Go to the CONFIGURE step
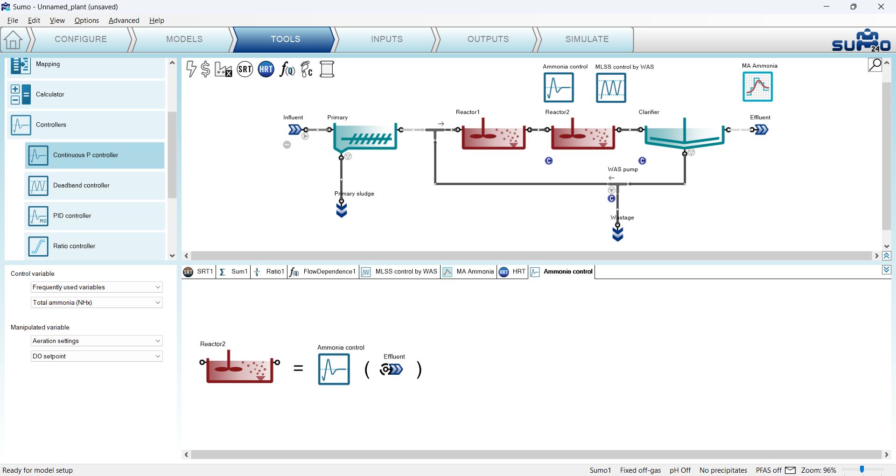Viewport: 896px width, 476px height. click(81, 39)
